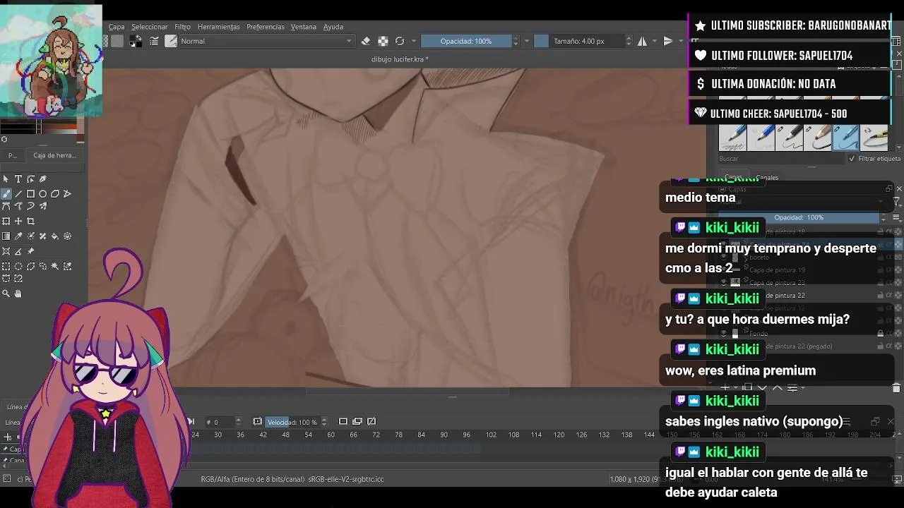Open the add layer type dropdown arrow

click(736, 388)
